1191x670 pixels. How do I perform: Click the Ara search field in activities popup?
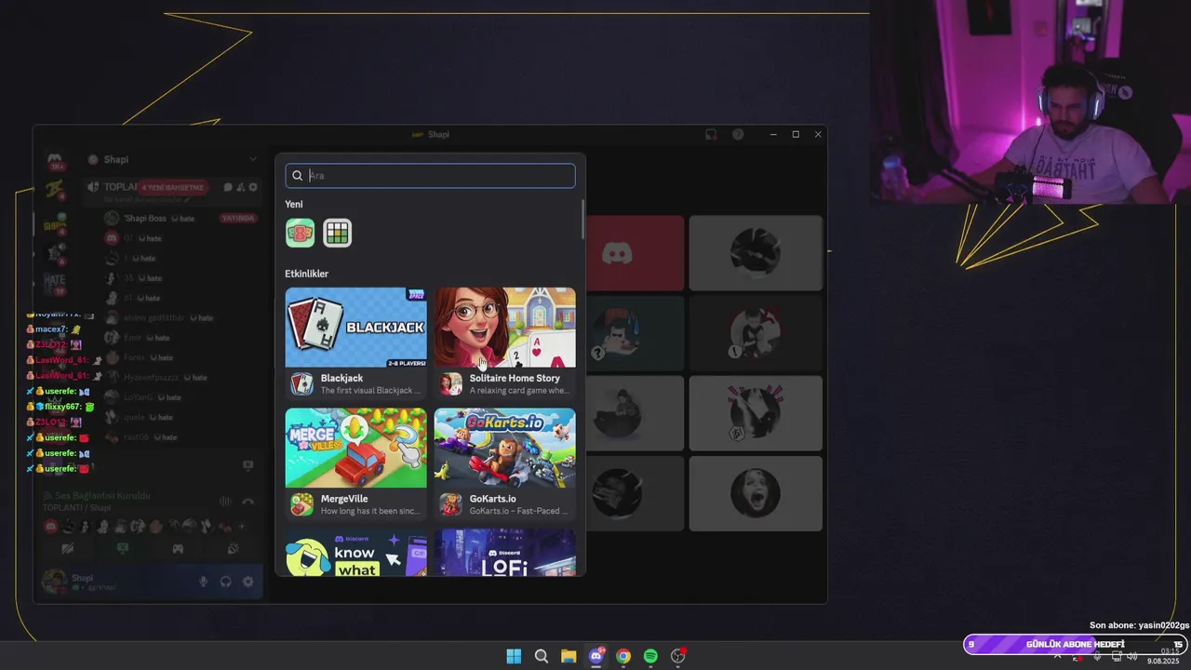point(430,176)
